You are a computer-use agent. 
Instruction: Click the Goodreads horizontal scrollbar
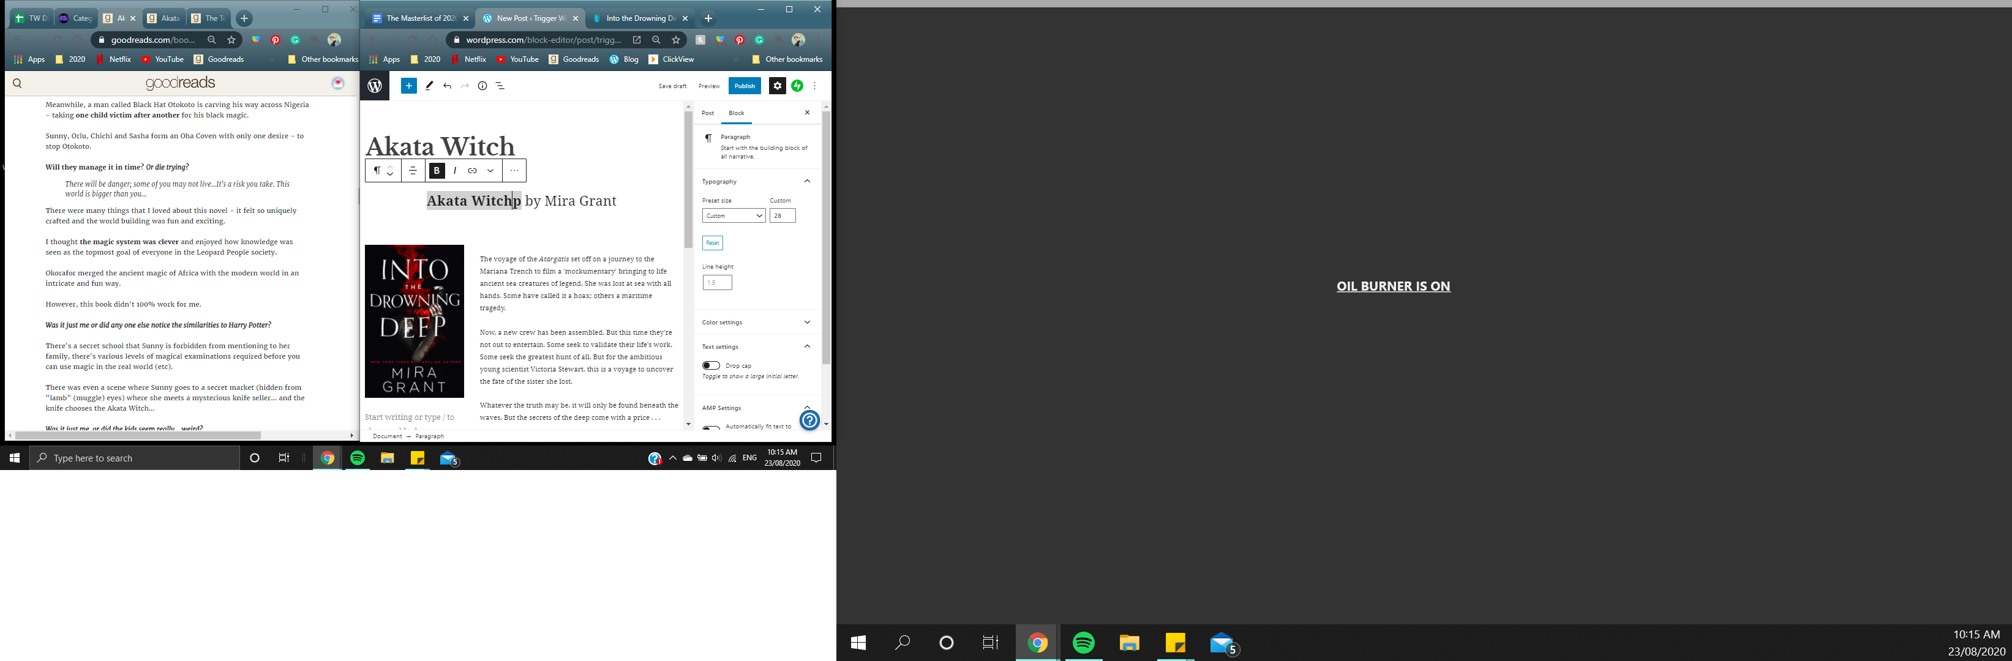pos(138,435)
